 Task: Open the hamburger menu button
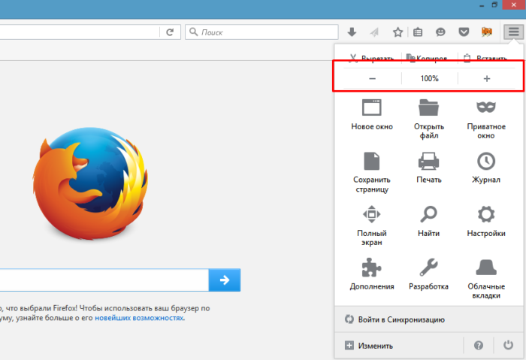[x=513, y=32]
